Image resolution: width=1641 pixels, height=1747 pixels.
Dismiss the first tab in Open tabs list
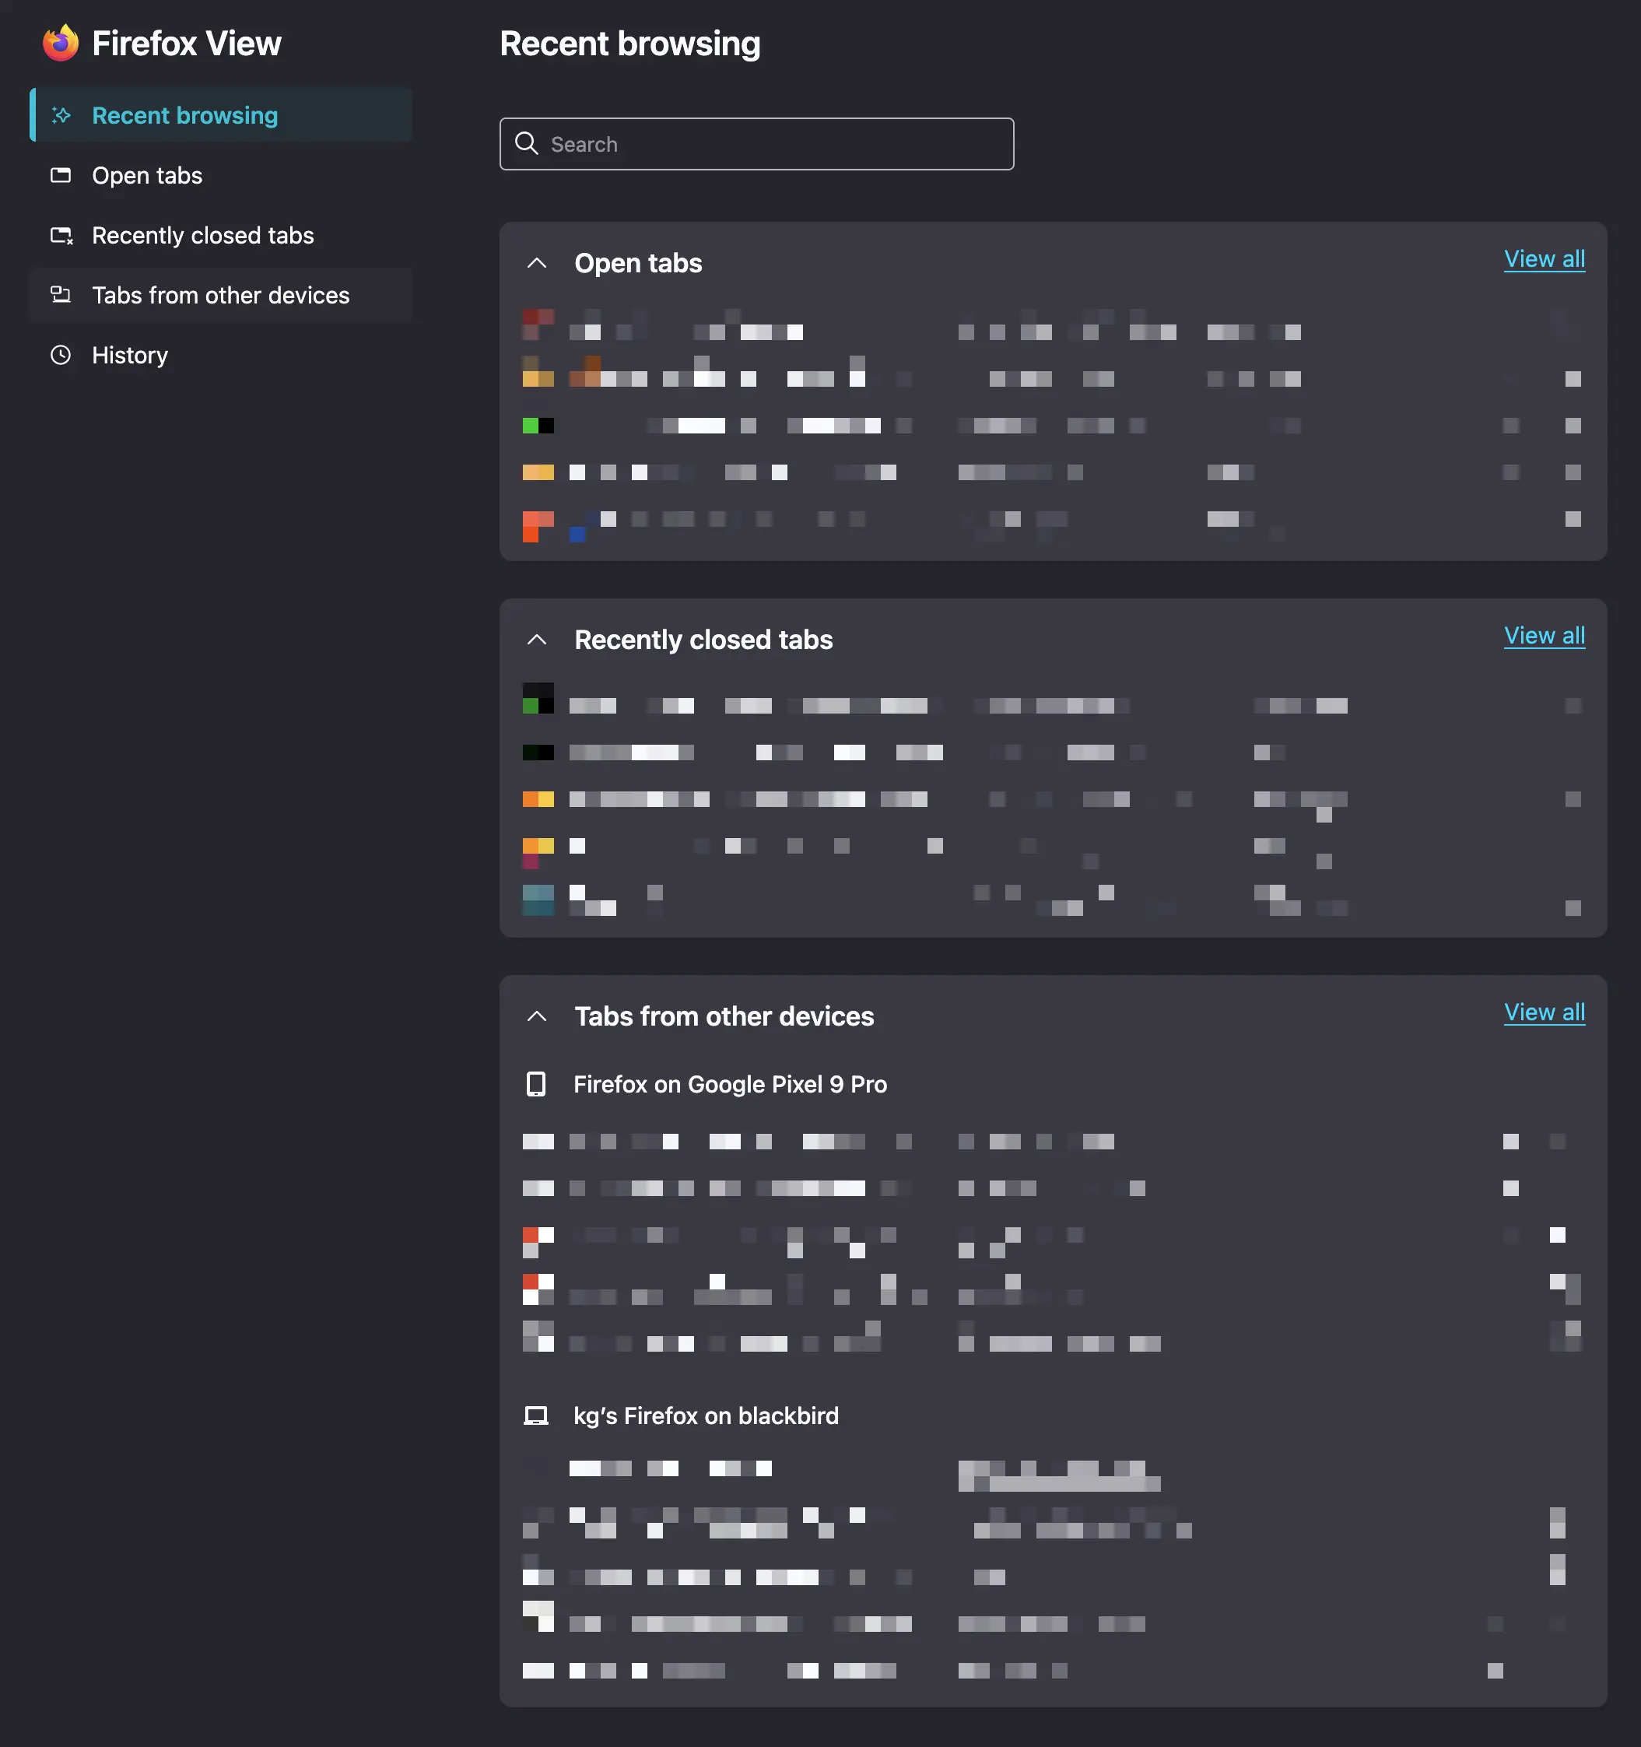tap(1572, 332)
